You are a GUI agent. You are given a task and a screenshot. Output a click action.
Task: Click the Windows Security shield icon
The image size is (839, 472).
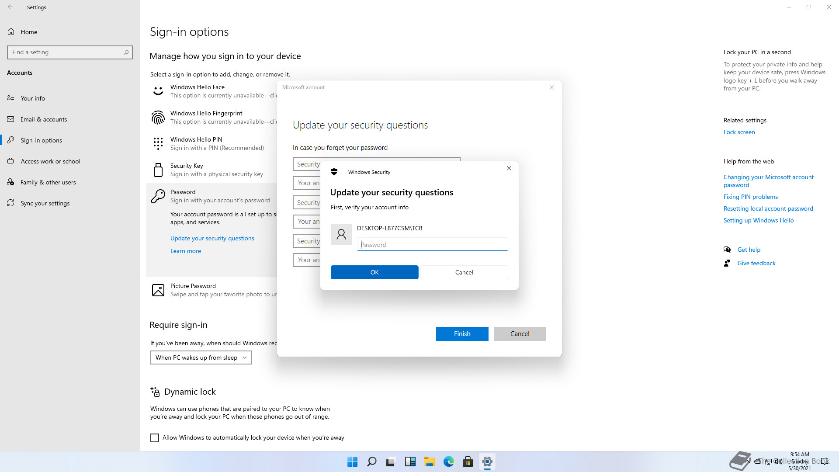(334, 172)
